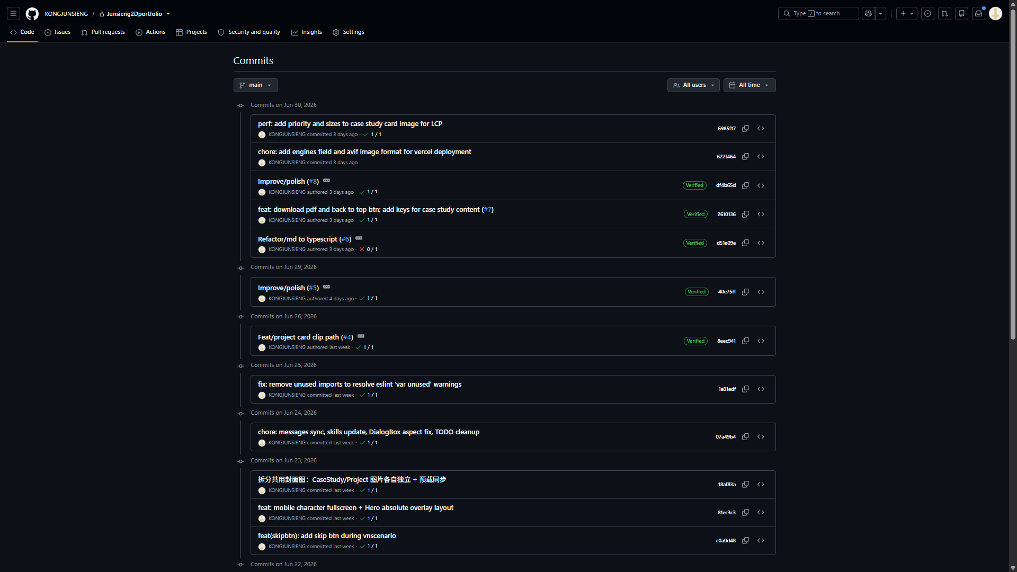Open the pull requests shortcut icon in header
1017x572 pixels.
(x=944, y=14)
